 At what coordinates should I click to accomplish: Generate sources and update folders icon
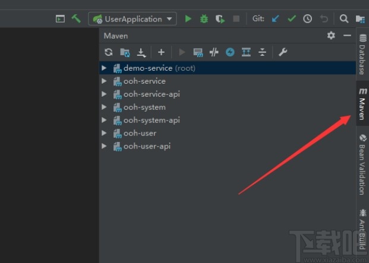[x=125, y=52]
